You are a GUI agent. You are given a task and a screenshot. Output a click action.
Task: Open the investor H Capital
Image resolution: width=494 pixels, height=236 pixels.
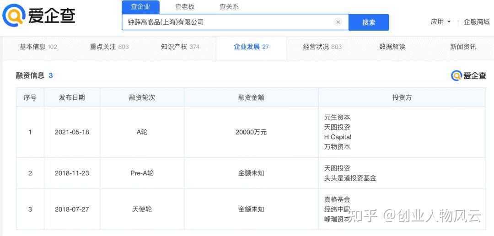pos(338,137)
